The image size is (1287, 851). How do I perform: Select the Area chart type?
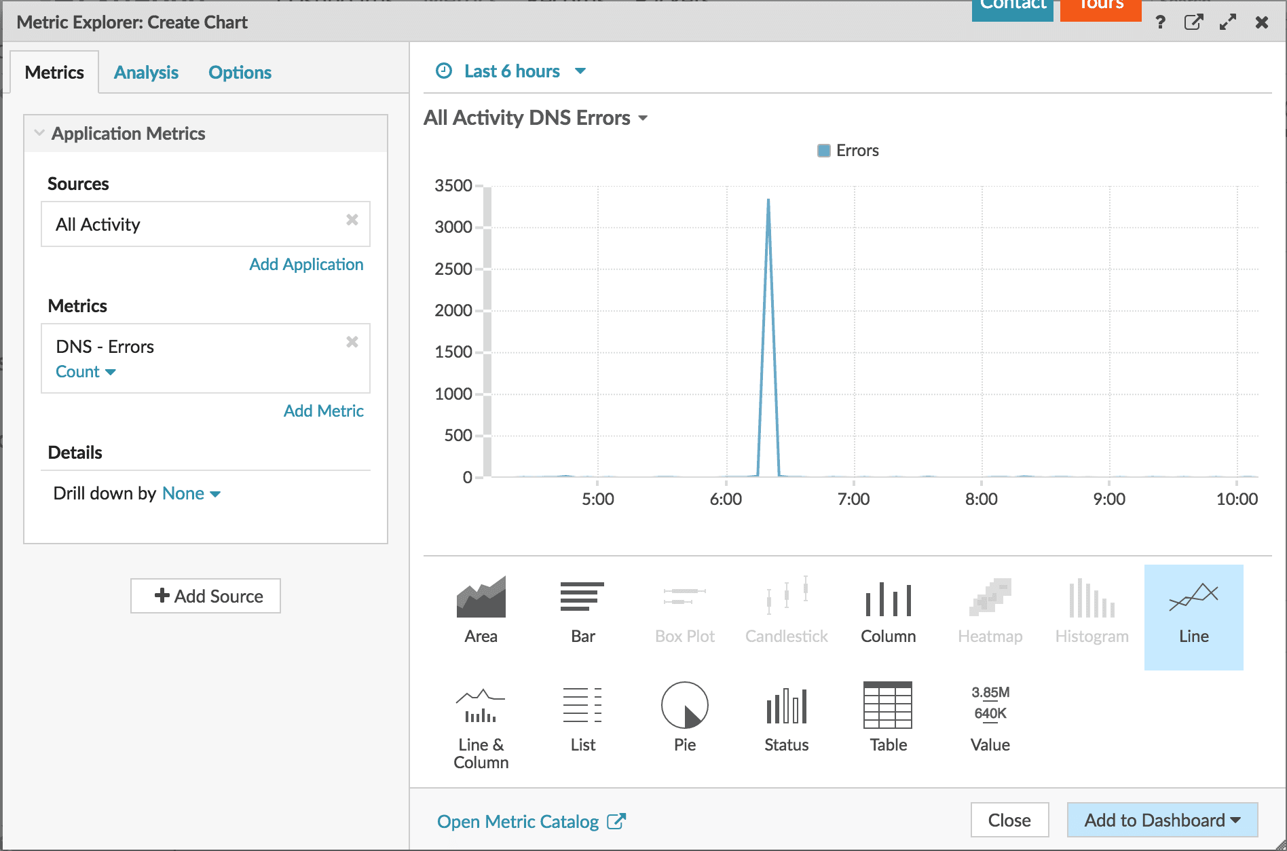point(481,611)
